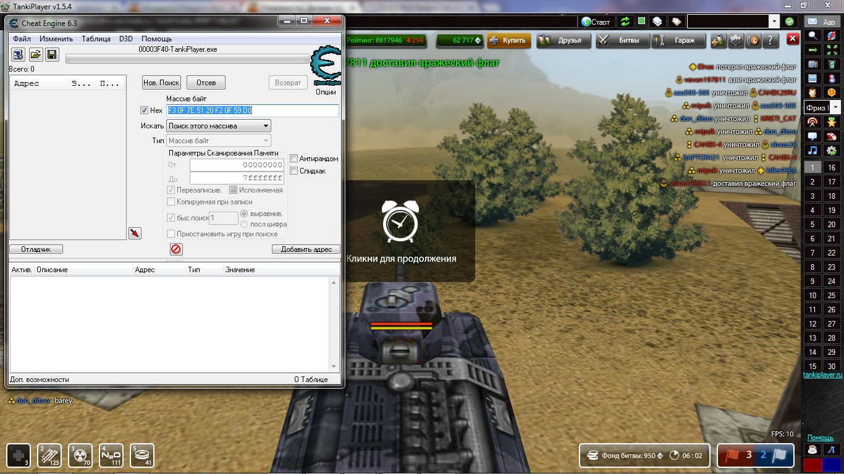Toggle game sound speaker icon
This screenshot has width=844, height=474.
753,41
